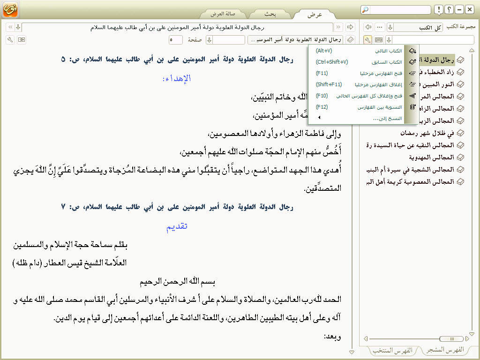The height and width of the screenshot is (360, 480).
Task: Click the right arrow navigation icon
Action: click(x=349, y=27)
